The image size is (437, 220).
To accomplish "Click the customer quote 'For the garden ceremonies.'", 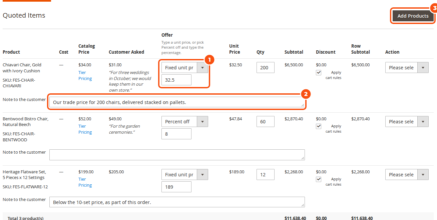I will 124,129.
